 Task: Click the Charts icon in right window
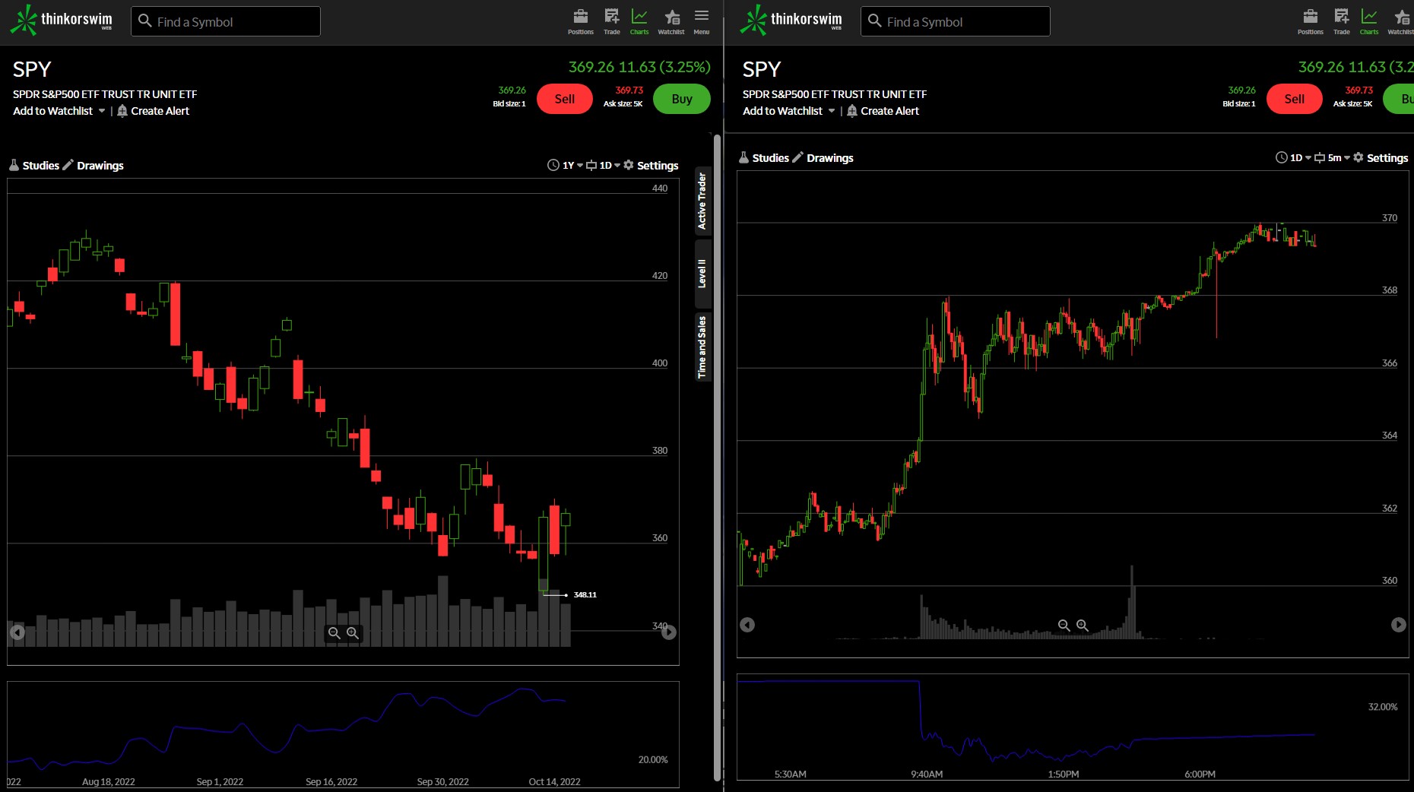point(1368,21)
